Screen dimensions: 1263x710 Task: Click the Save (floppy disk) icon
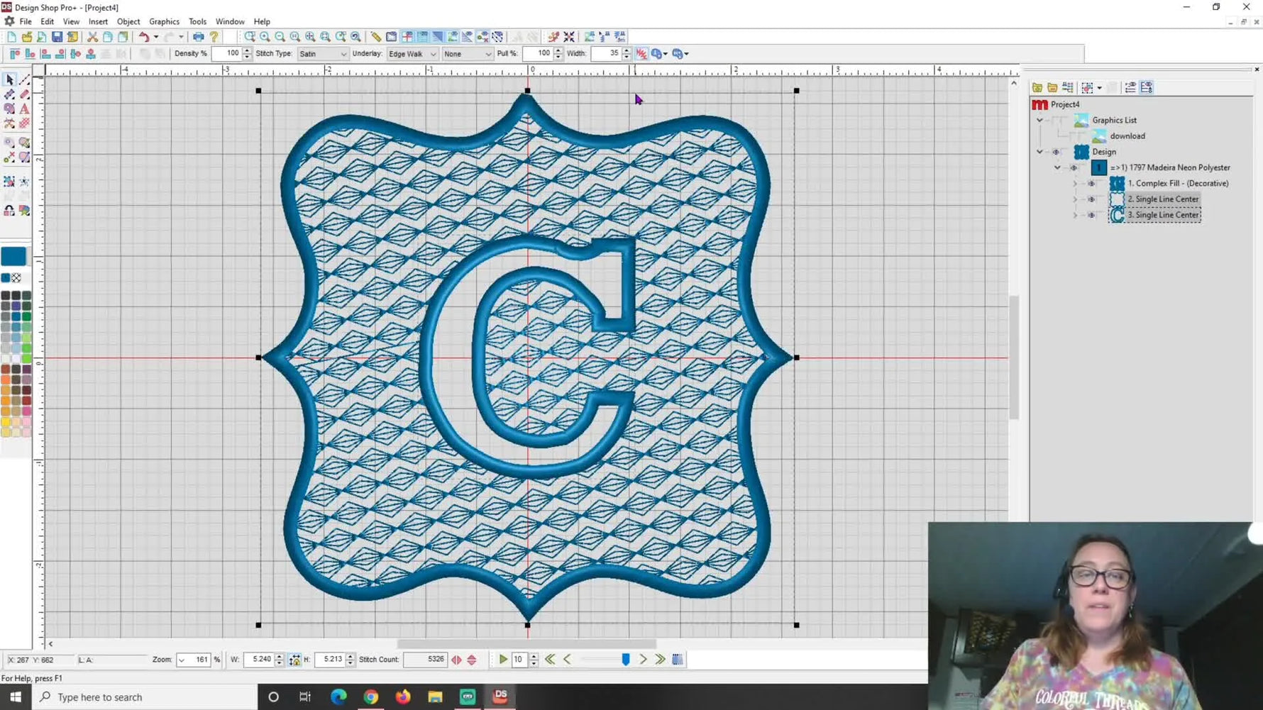coord(57,37)
